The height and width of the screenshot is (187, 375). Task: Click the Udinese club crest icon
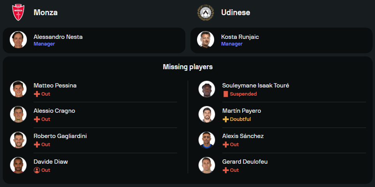[x=205, y=12]
